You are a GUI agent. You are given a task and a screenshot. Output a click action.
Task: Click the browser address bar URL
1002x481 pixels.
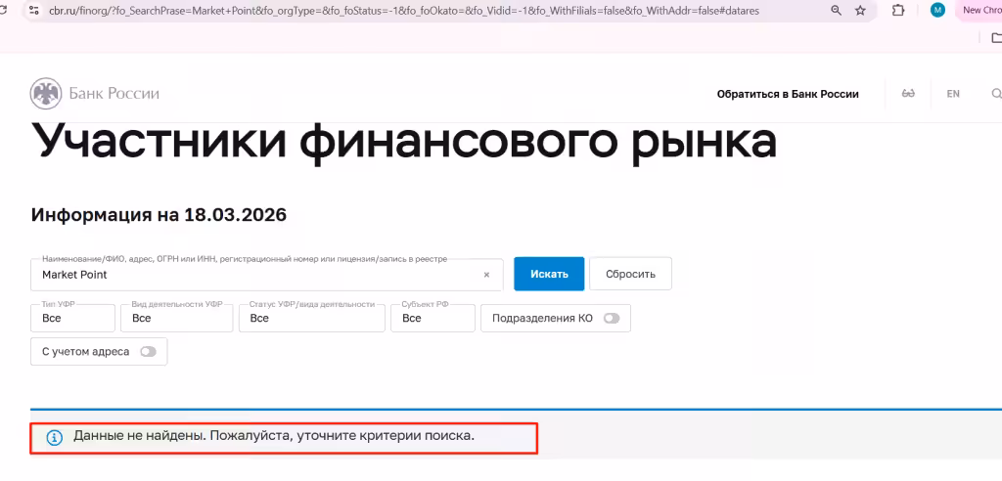(404, 10)
